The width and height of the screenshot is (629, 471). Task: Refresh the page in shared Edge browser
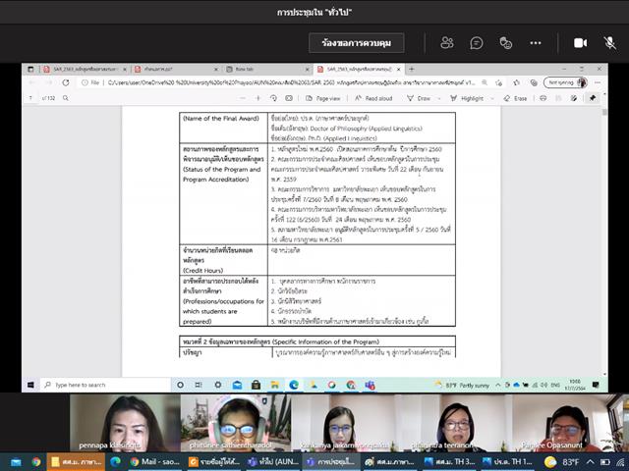pos(66,82)
